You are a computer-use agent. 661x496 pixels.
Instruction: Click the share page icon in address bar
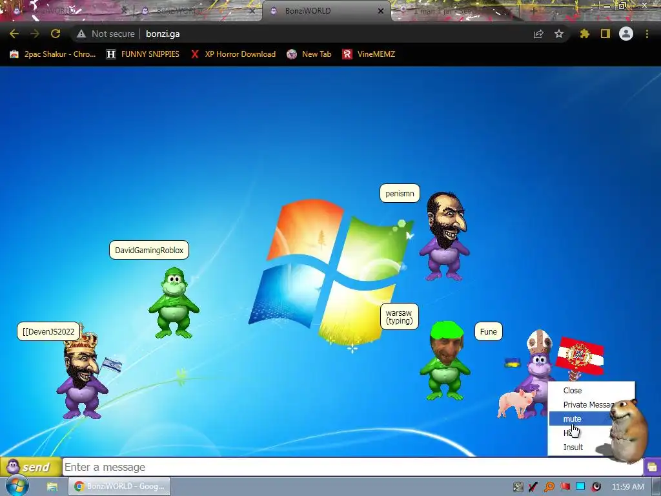pyautogui.click(x=538, y=34)
